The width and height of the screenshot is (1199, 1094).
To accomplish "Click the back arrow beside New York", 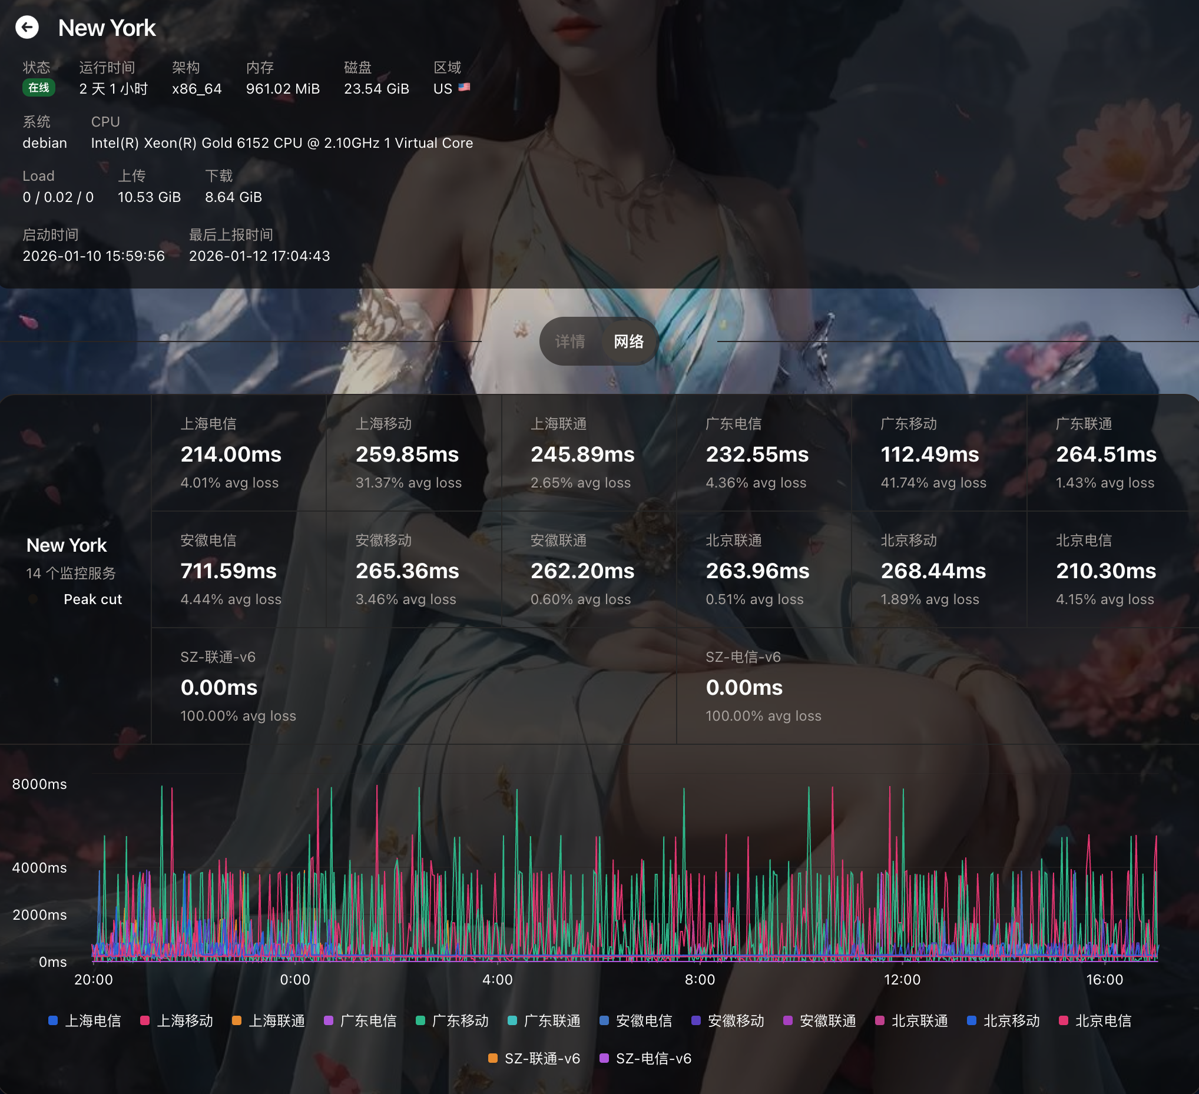I will click(27, 27).
